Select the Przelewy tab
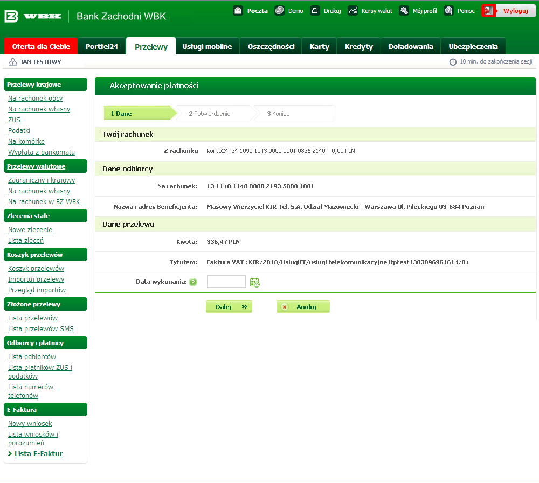This screenshot has width=539, height=483. [x=151, y=46]
